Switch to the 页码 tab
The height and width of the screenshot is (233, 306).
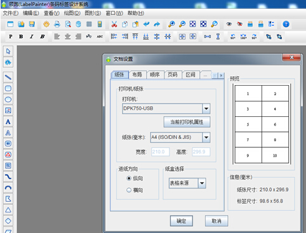point(173,74)
